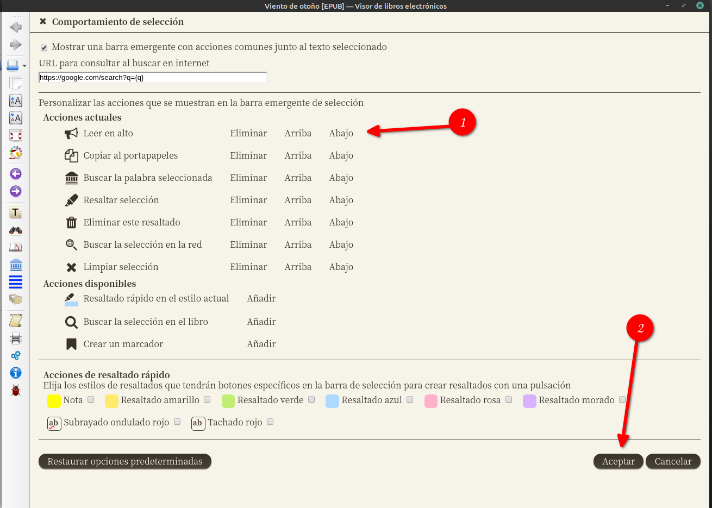Image resolution: width=712 pixels, height=508 pixels.
Task: Enable the Resaltado azul checkbox
Action: coord(410,399)
